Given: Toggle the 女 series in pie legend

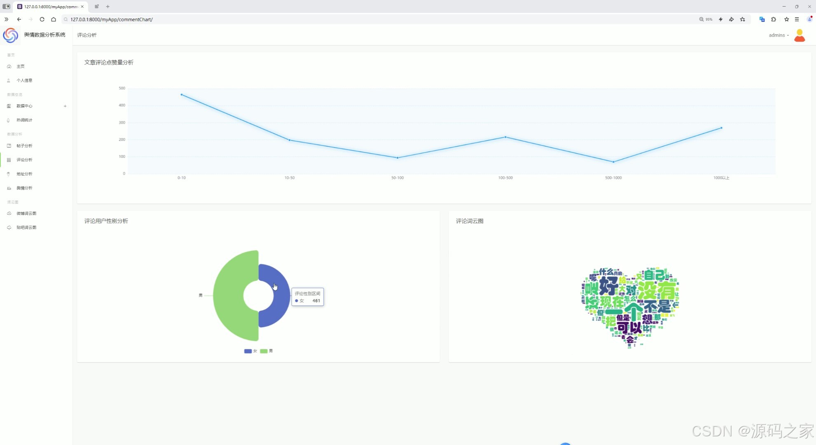Looking at the screenshot, I should pos(250,351).
